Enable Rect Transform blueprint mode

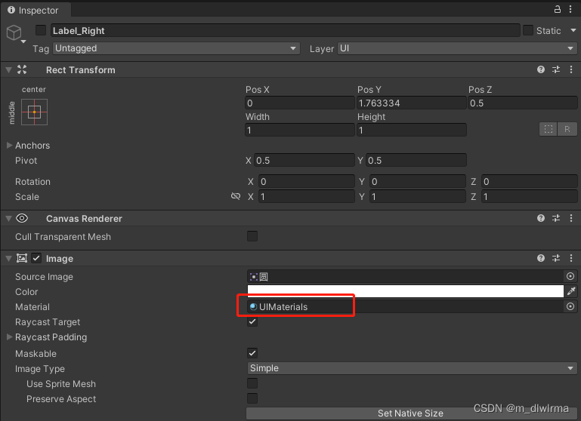[x=549, y=129]
